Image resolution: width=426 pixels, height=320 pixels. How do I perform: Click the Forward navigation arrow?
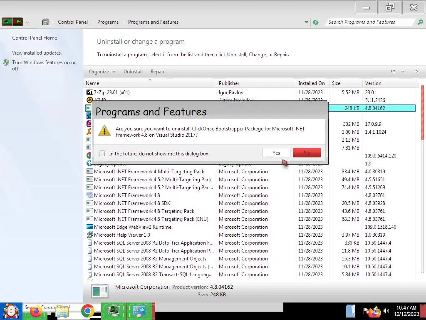point(17,22)
